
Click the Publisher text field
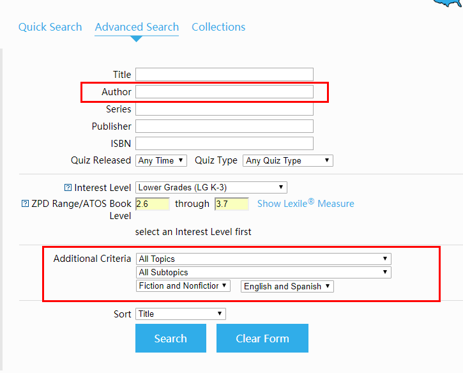click(224, 126)
